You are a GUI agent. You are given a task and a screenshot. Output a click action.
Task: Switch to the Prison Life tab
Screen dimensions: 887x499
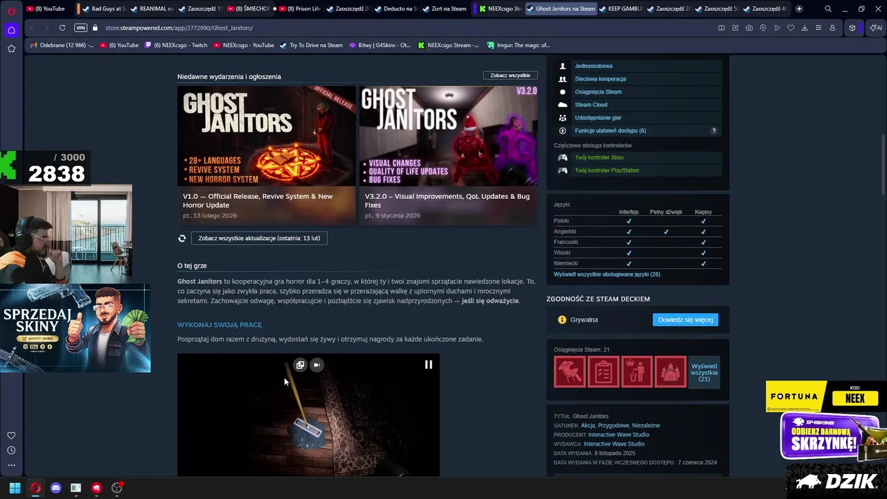299,9
